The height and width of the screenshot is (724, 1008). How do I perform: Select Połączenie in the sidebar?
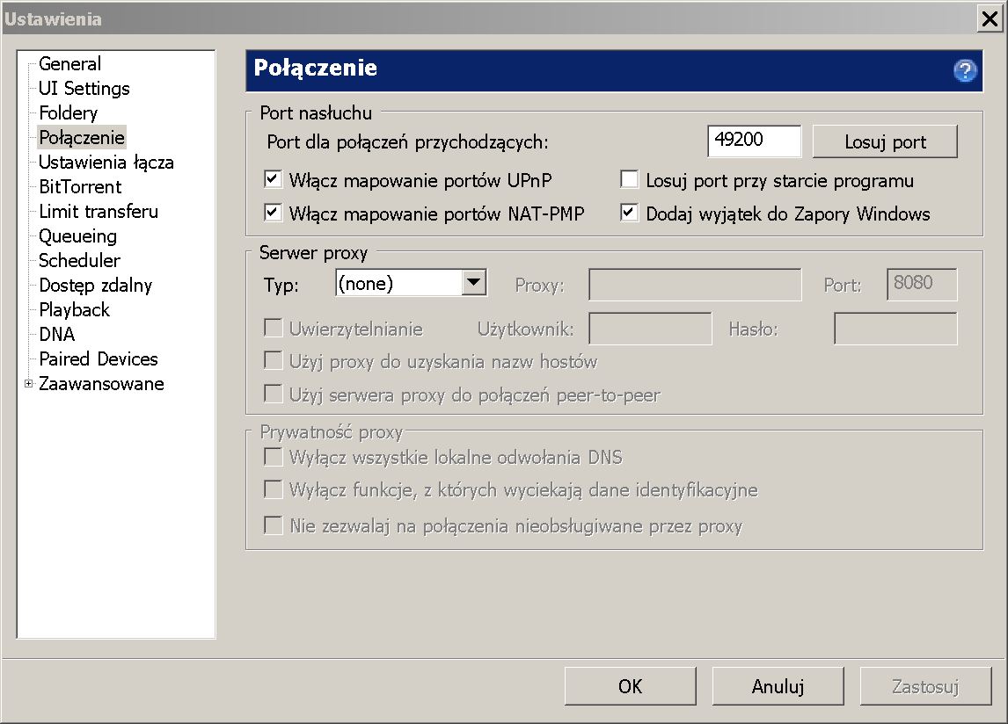[x=82, y=137]
